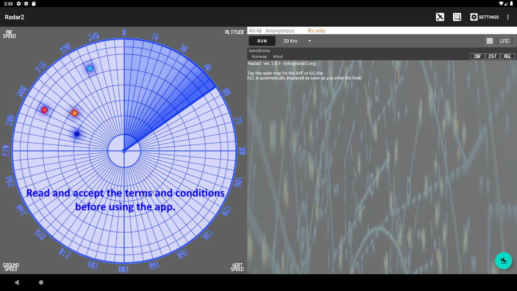Toggle the grey square next to UND
Viewport: 517px width, 291px height.
click(490, 41)
